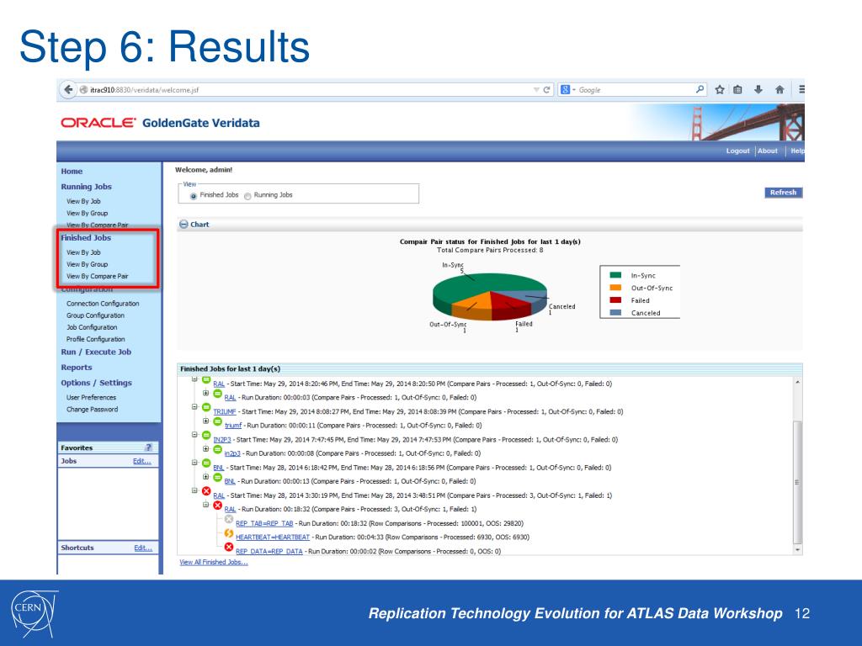862x646 pixels.
Task: Collapse RAL job started May 28 3:30:19 PM
Action: [x=194, y=491]
